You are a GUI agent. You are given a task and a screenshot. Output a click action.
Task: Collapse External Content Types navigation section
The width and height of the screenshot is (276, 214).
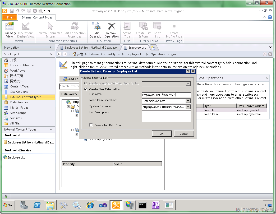point(51,129)
